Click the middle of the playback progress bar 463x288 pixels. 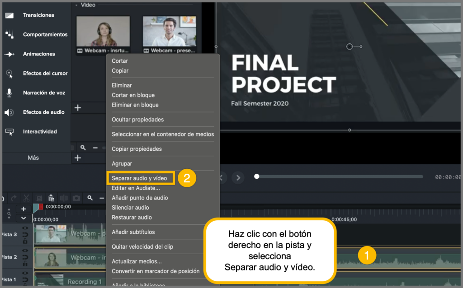point(340,177)
